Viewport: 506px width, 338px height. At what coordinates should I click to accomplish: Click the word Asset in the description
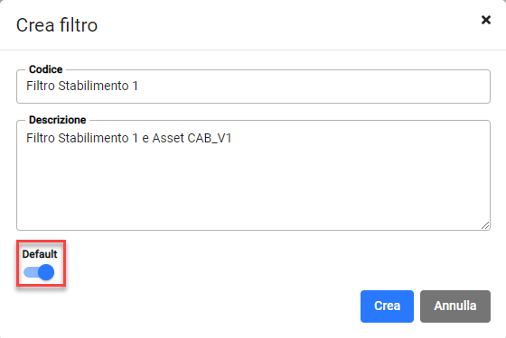pyautogui.click(x=168, y=138)
